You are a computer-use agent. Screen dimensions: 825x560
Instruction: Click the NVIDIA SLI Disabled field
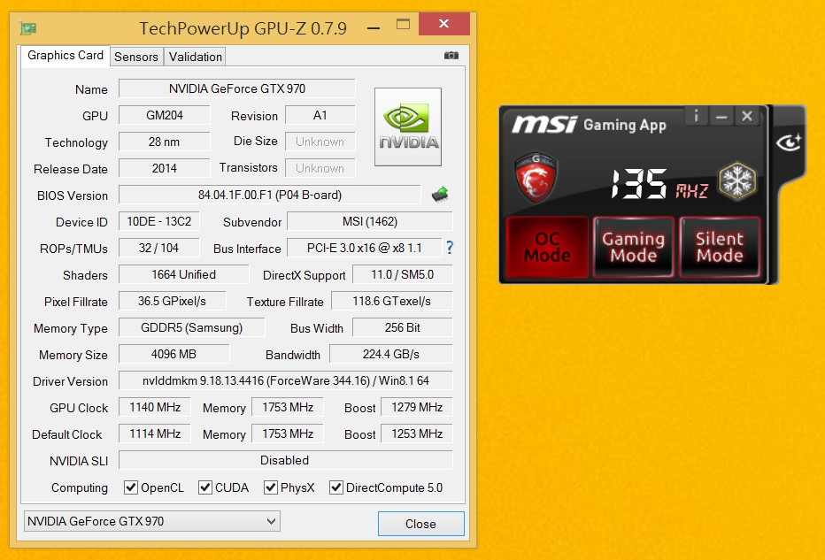[285, 460]
